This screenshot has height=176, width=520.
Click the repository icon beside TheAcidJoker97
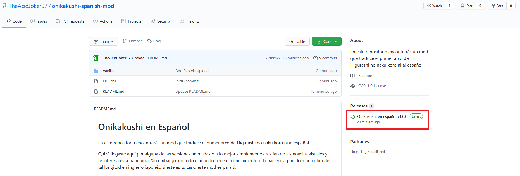click(x=4, y=6)
